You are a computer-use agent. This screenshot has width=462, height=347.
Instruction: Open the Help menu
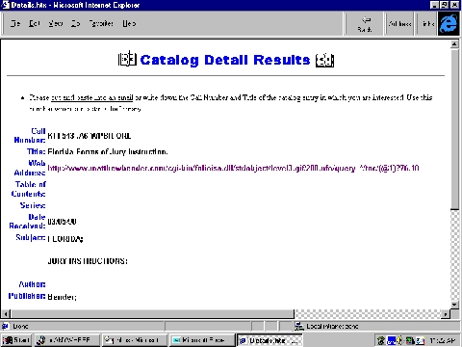tap(129, 23)
